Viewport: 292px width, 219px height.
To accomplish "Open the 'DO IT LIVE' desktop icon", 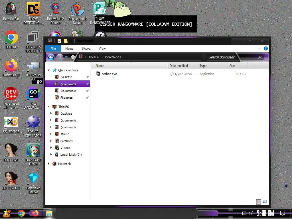I will 11,152.
